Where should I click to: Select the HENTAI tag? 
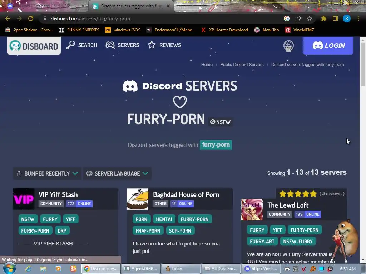tap(164, 219)
